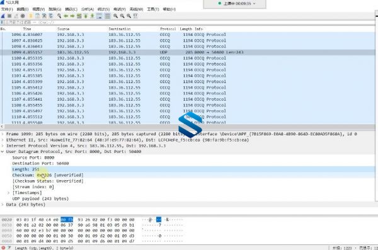The height and width of the screenshot is (250, 378).
Task: Open the 文件(F) menu
Action: coord(7,9)
